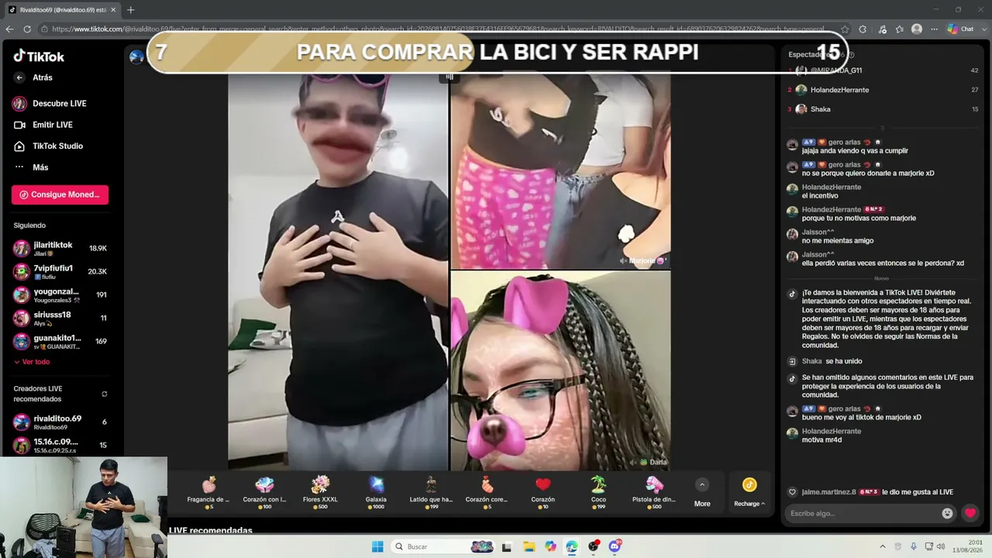This screenshot has height=558, width=992.
Task: Show hidden system tray icons
Action: coord(882,546)
